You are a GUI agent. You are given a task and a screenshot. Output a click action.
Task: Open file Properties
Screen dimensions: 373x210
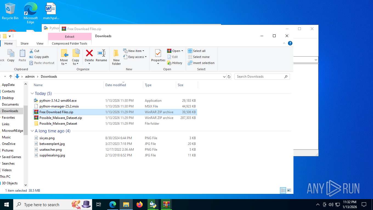click(158, 57)
